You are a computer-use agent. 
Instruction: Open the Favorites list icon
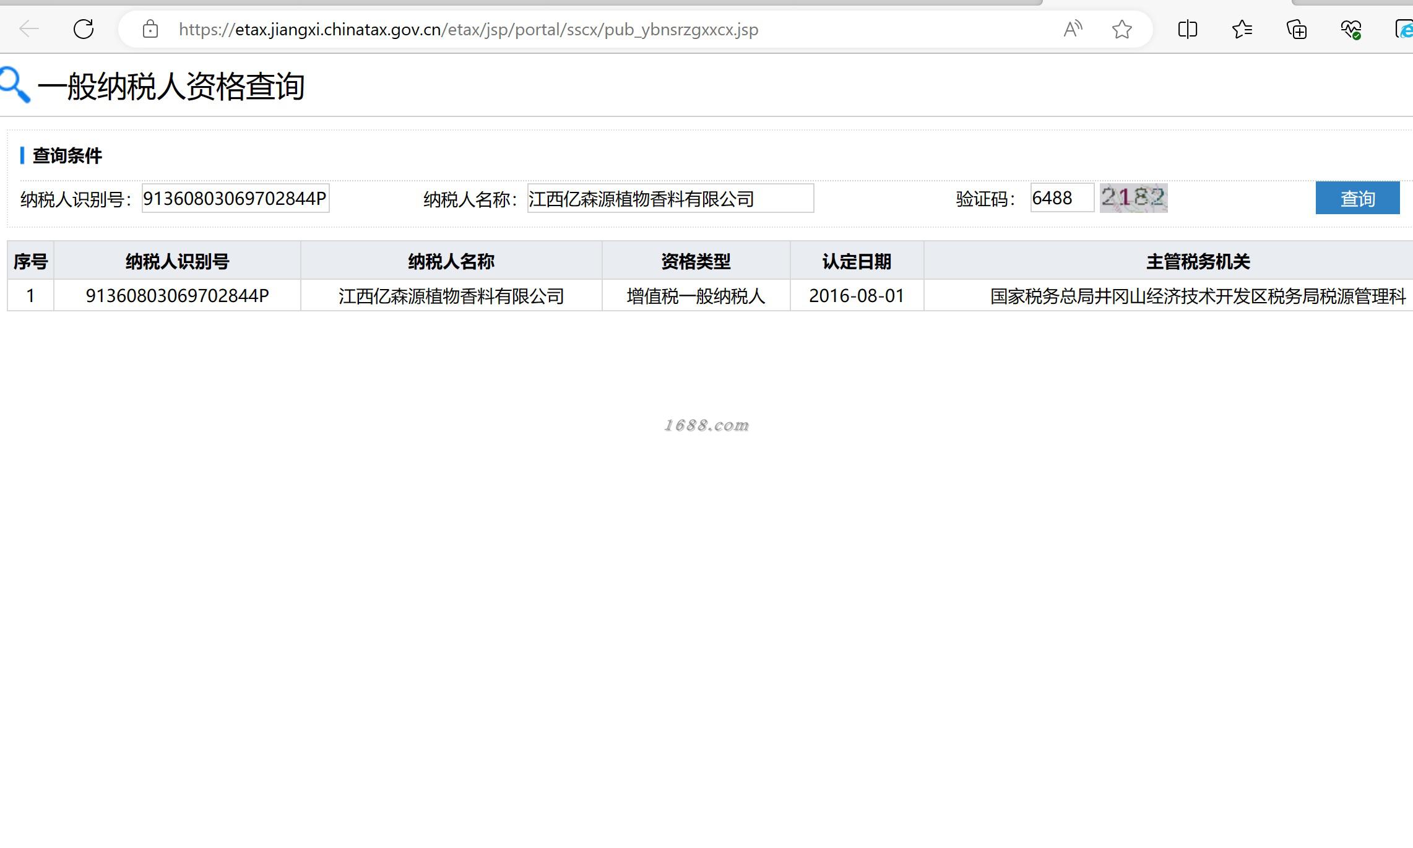point(1242,29)
